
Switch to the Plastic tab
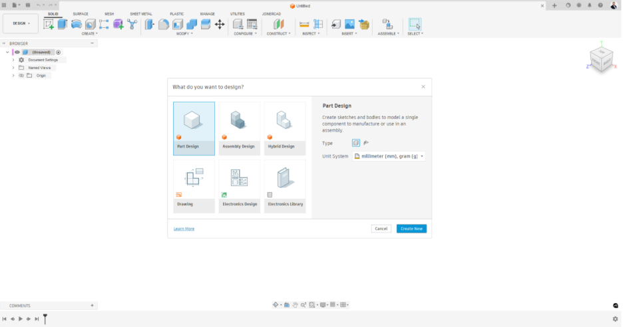pyautogui.click(x=177, y=14)
